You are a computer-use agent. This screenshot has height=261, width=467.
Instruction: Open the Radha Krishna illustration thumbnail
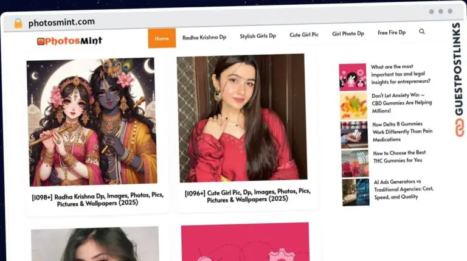point(92,122)
